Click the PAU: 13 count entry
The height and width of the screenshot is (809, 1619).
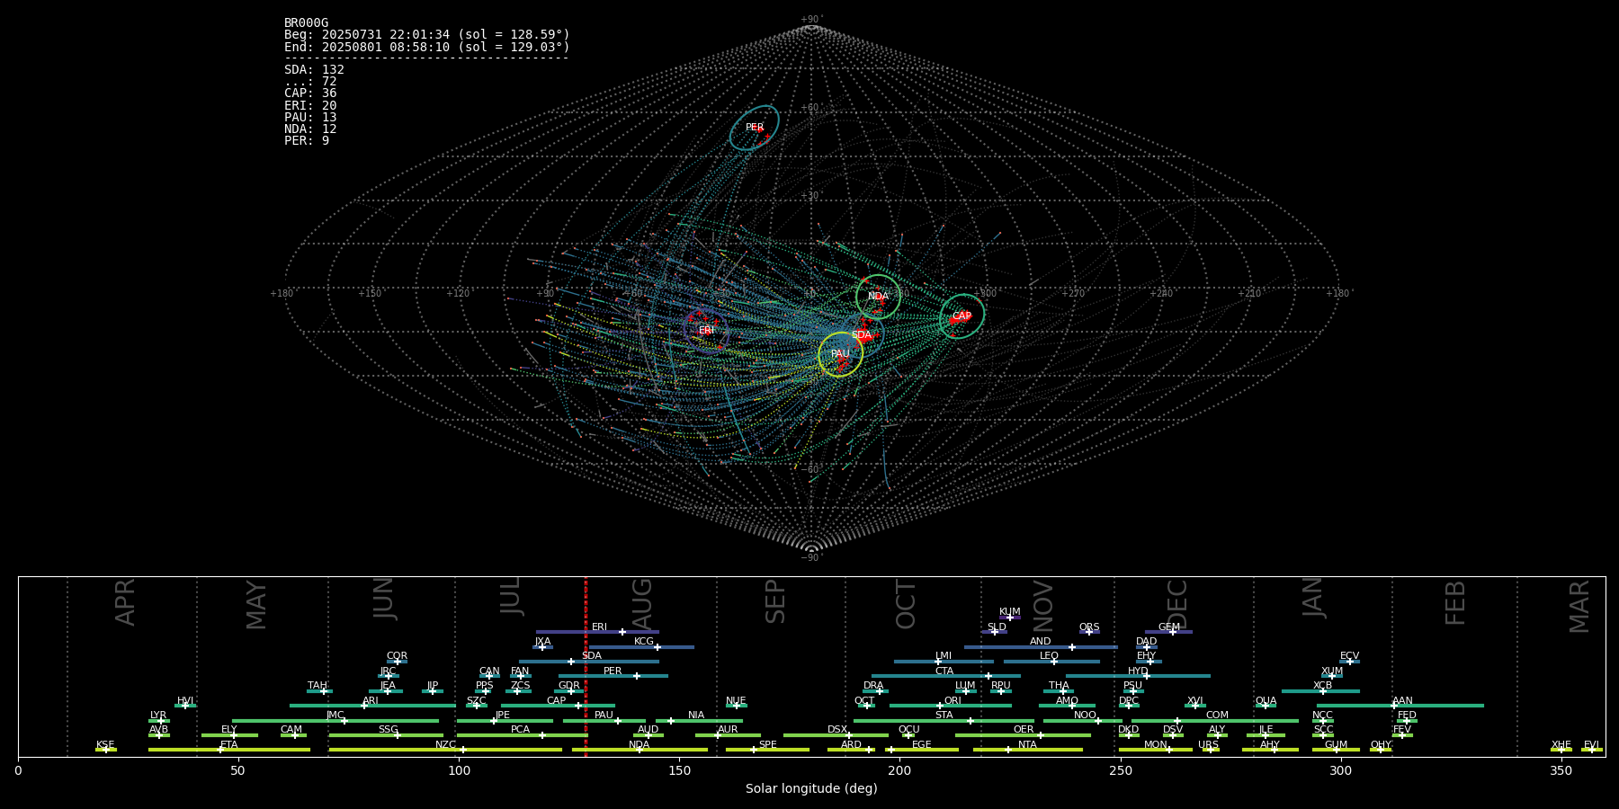[310, 118]
